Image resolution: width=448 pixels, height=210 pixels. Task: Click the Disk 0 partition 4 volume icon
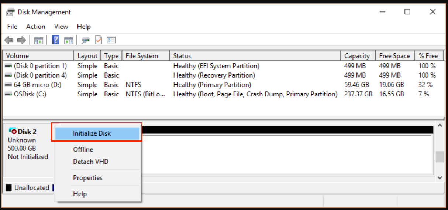point(8,75)
